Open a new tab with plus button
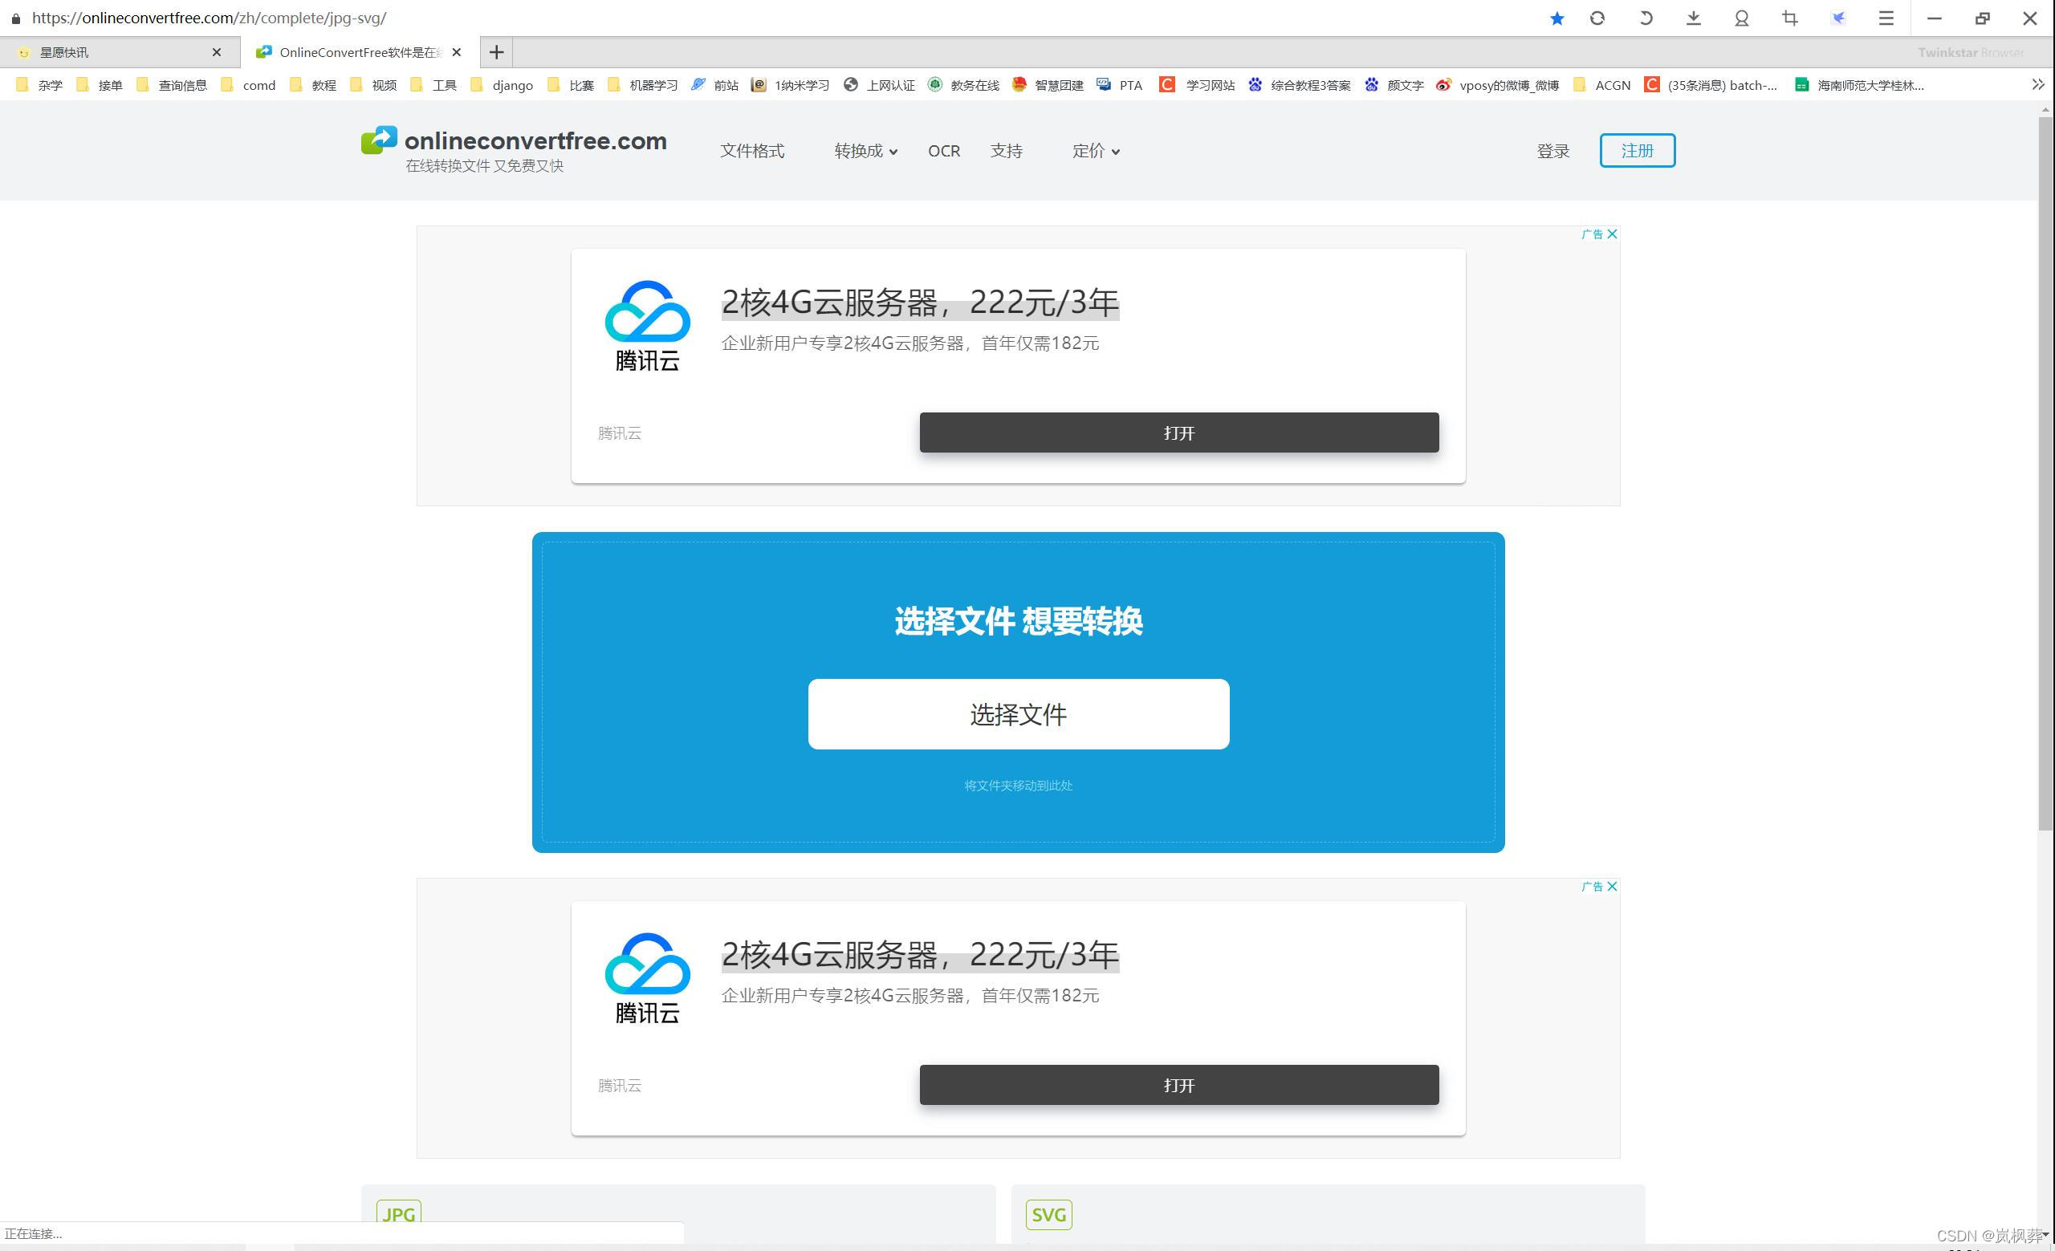The image size is (2055, 1251). 496,52
